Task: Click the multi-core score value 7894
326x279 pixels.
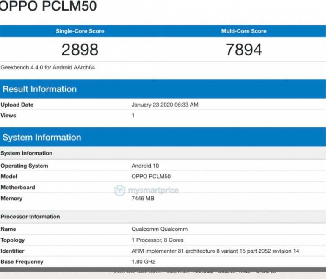Action: tap(244, 50)
